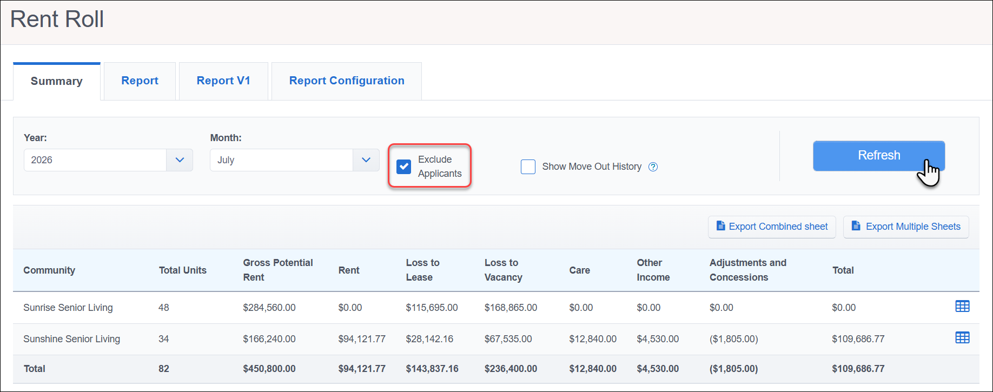Click the Rent Roll page title
The image size is (993, 392).
coord(57,19)
